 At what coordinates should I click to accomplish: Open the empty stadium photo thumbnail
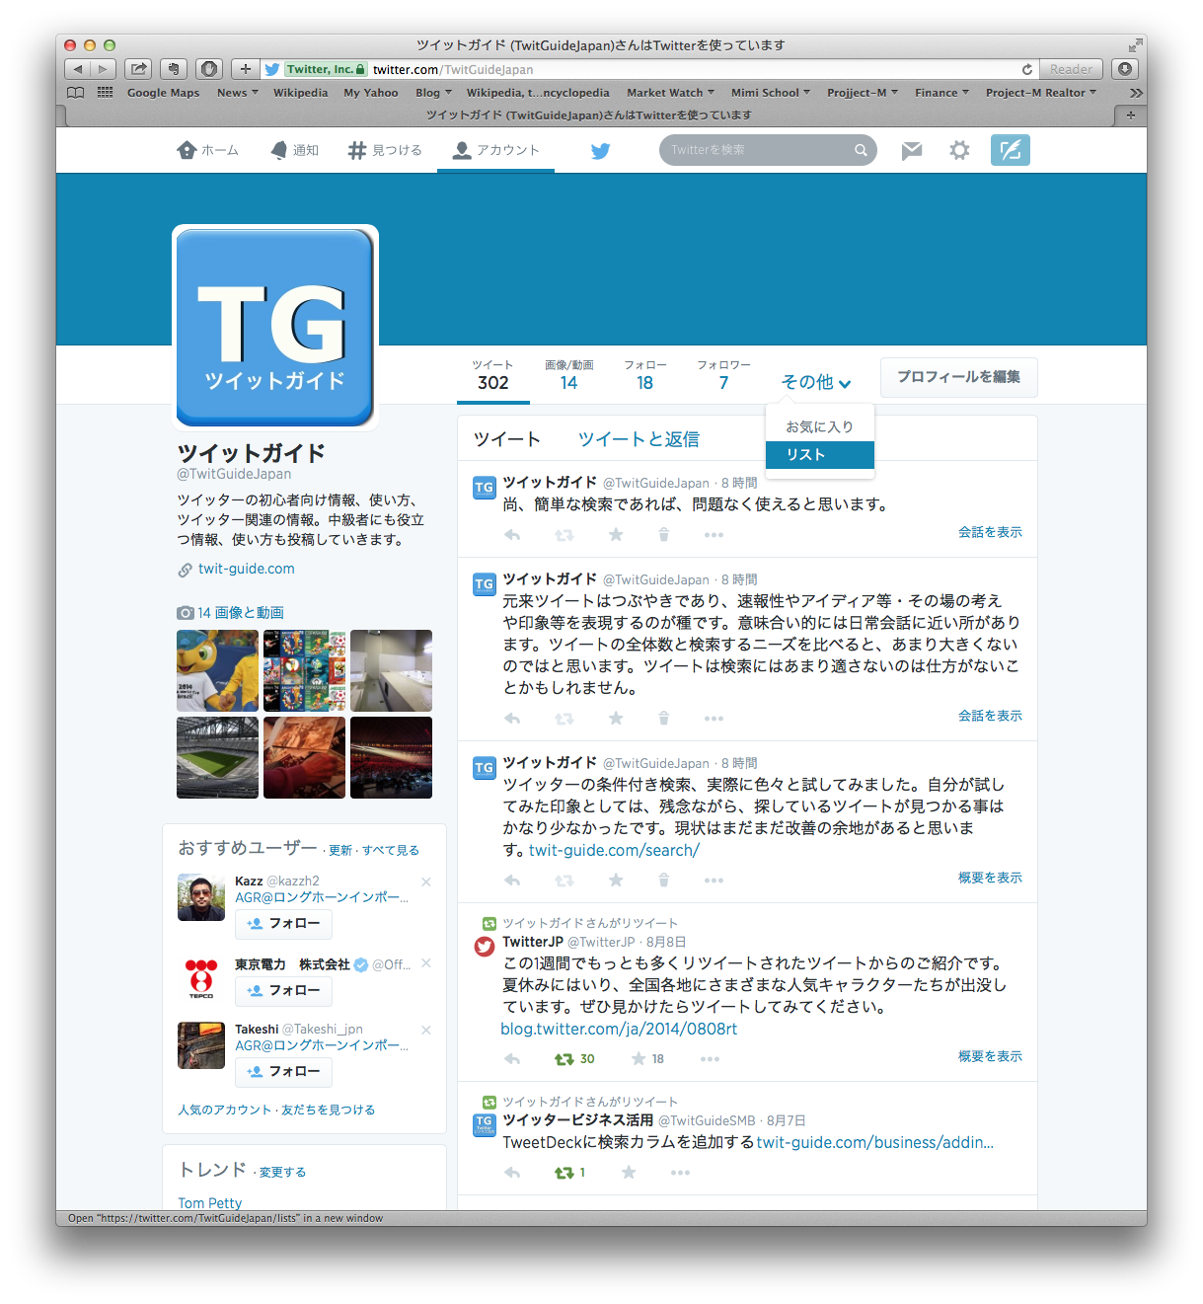[x=217, y=757]
